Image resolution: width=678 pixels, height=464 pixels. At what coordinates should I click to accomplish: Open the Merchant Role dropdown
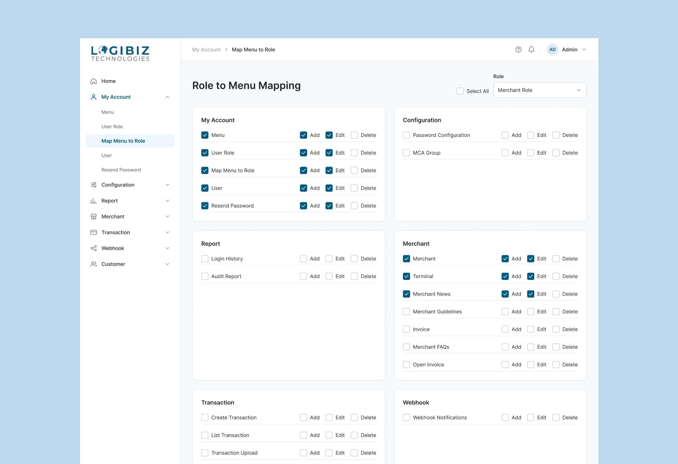tap(540, 90)
